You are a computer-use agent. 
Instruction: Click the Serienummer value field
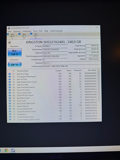(55, 49)
